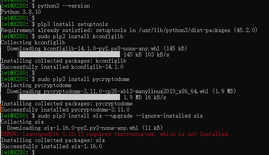Image resolution: width=269 pixels, height=155 pixels.
Task: Click the red launchpadlib ERROR message
Action: (x=115, y=134)
